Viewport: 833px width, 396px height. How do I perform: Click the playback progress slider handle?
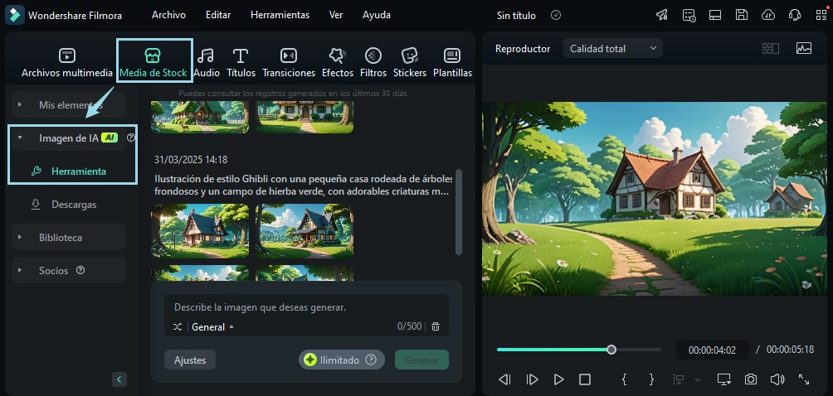611,350
